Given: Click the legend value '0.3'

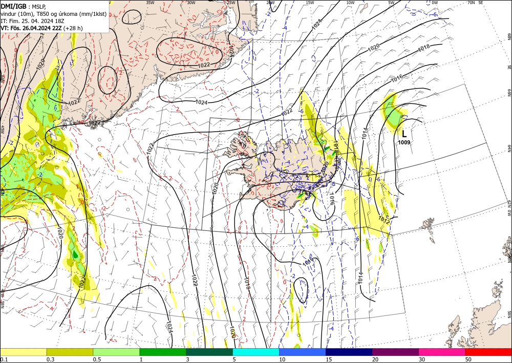Looking at the screenshot, I should point(50,359).
